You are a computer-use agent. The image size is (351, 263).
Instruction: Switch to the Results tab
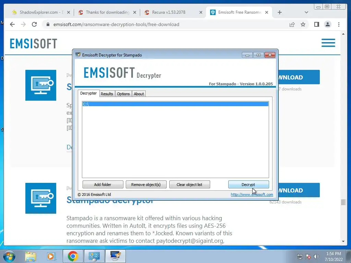click(x=107, y=94)
